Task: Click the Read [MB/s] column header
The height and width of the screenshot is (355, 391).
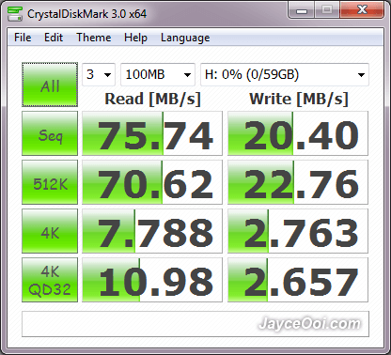Action: pos(152,99)
